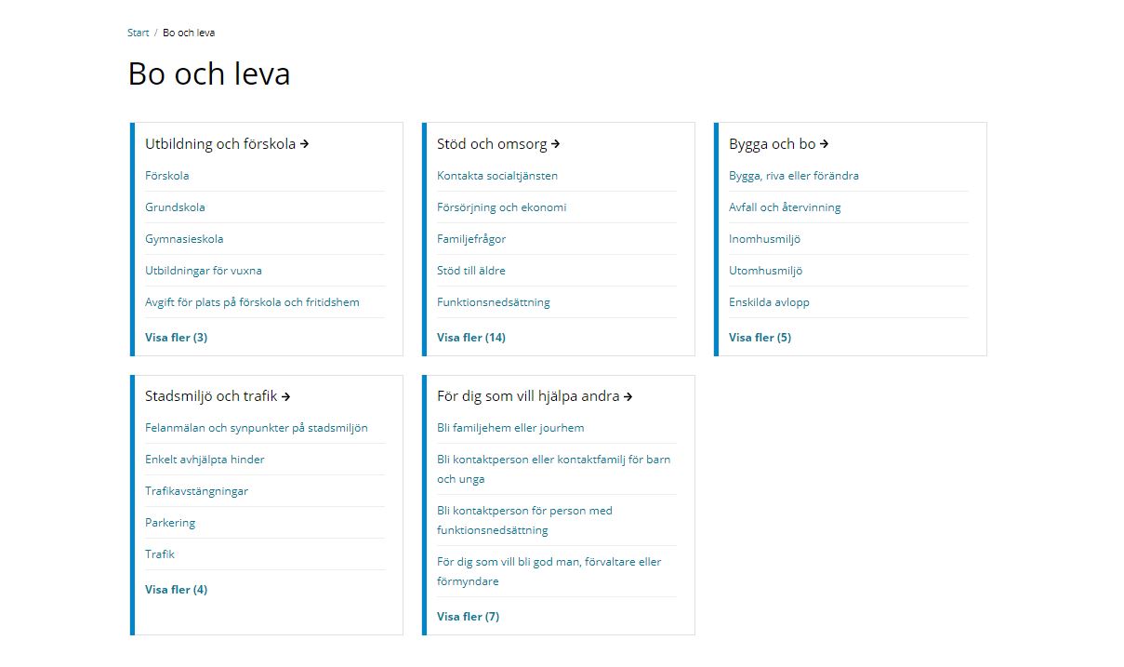Expand Visa fler (14) under Stöd och omsorg
Image resolution: width=1124 pixels, height=667 pixels.
(470, 338)
